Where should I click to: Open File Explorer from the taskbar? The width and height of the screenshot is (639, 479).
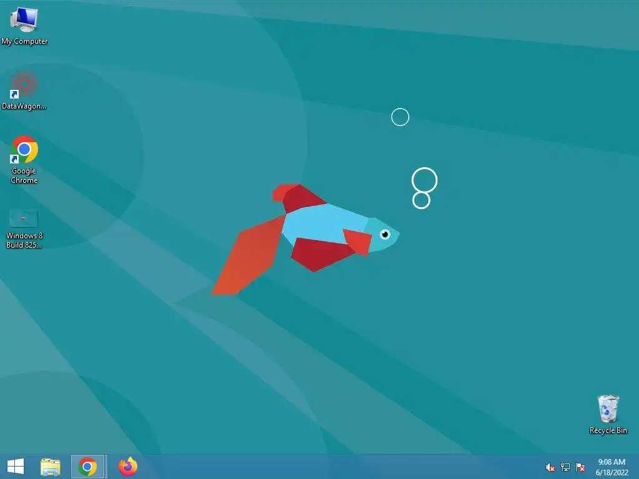[x=51, y=467]
